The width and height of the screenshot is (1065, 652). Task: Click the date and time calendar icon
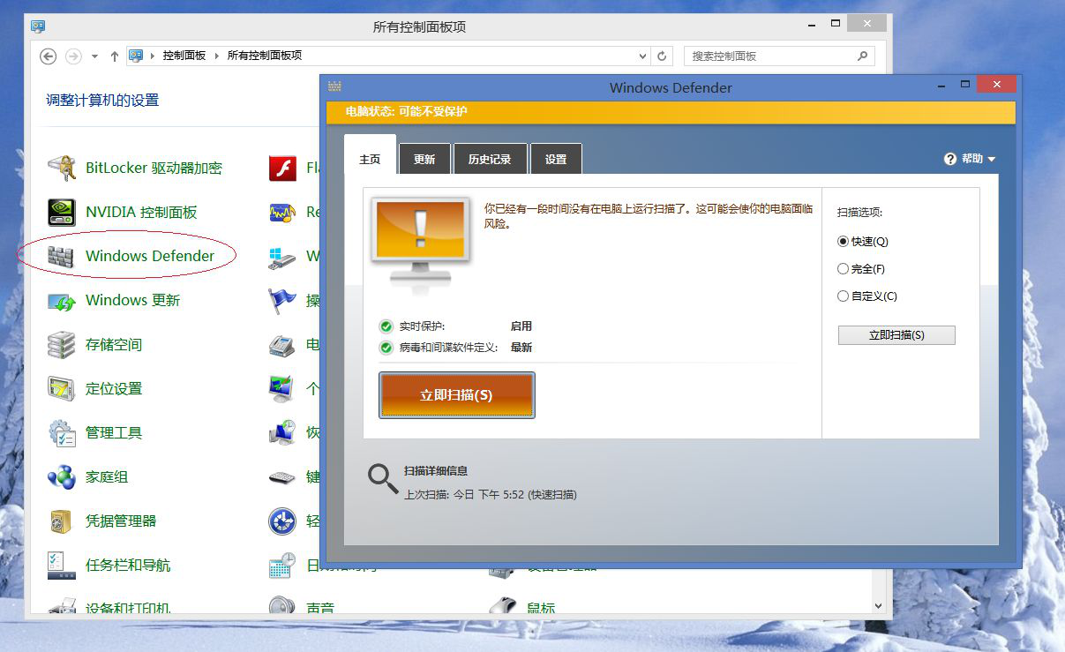click(x=282, y=566)
